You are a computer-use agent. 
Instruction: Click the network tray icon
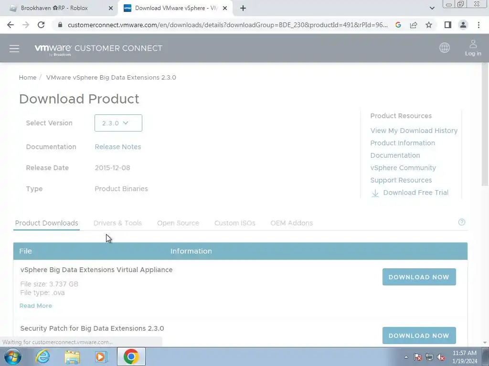click(429, 357)
